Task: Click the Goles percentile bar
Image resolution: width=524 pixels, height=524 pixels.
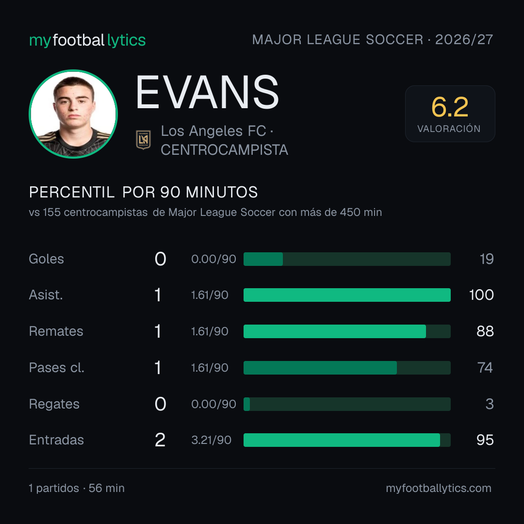Action: (x=347, y=259)
